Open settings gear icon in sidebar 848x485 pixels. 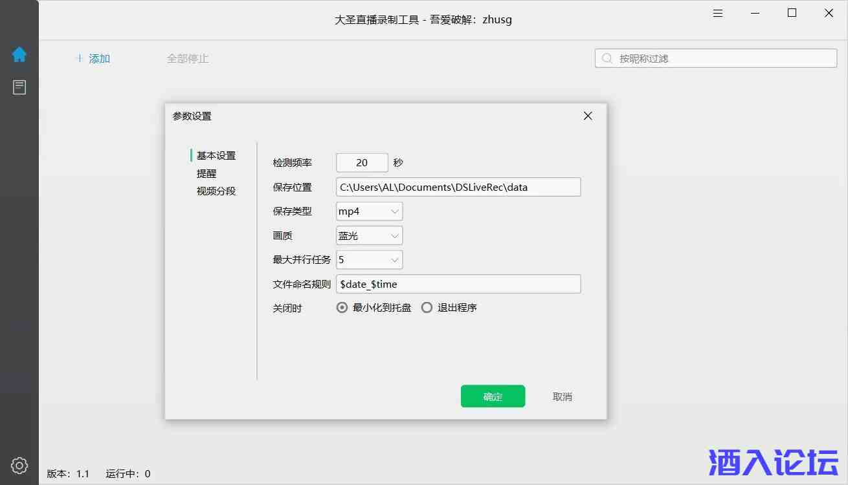pos(19,465)
